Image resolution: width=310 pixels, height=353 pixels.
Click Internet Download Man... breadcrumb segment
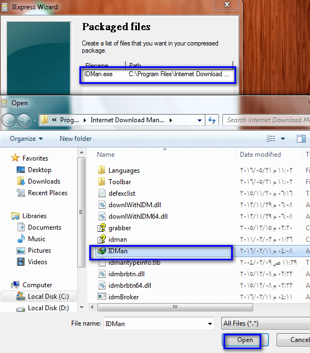point(127,120)
